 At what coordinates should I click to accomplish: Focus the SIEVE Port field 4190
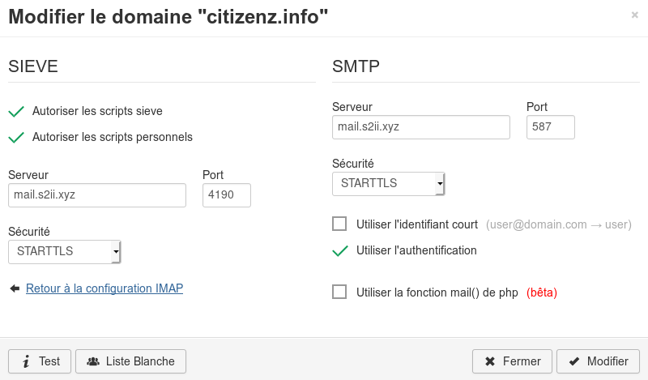(227, 195)
